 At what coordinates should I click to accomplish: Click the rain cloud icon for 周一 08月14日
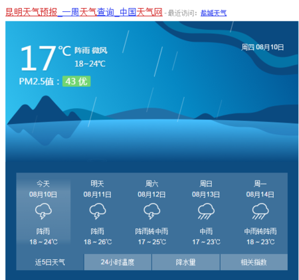coord(260,211)
